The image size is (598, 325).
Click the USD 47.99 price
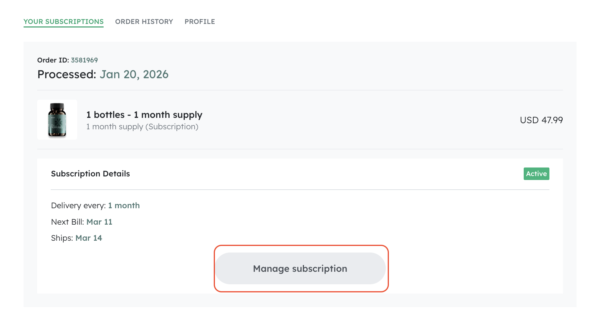pyautogui.click(x=541, y=120)
